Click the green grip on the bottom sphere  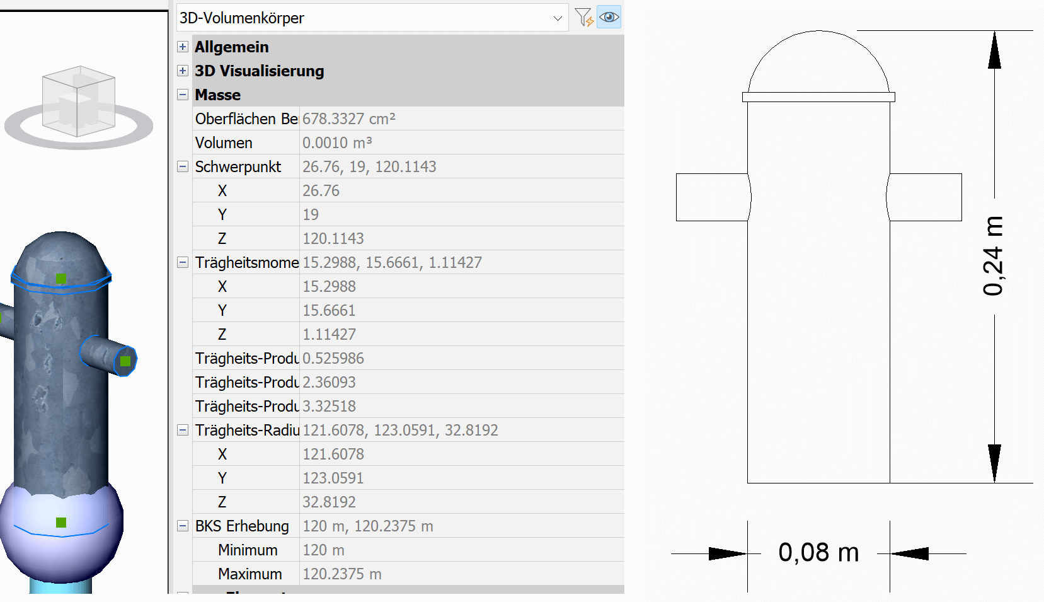tap(61, 522)
